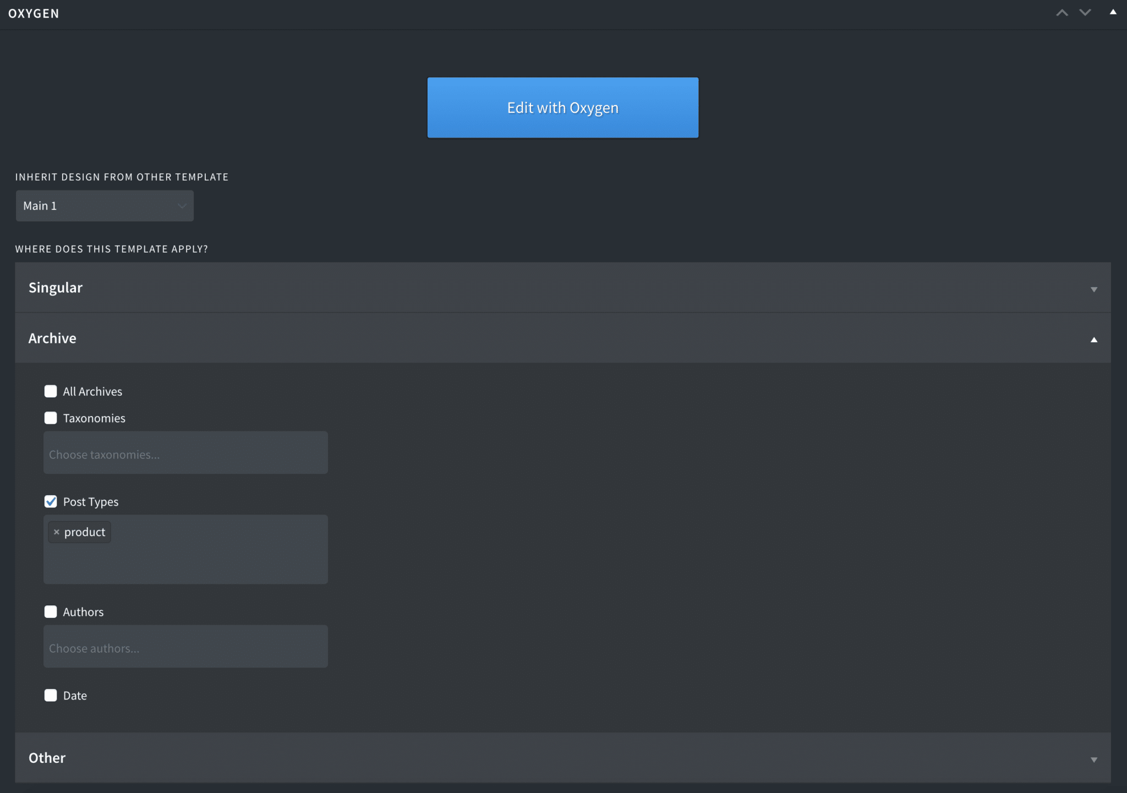Open the inherit design template selector
This screenshot has height=793, width=1127.
pos(104,205)
